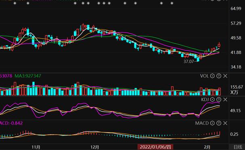Click the 64.99 price axis label
Image resolution: width=245 pixels, height=150 pixels.
(x=236, y=8)
